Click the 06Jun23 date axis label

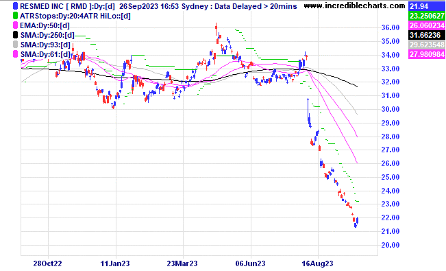tap(250, 263)
